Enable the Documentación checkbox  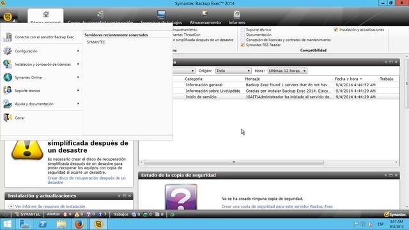[x=243, y=34]
